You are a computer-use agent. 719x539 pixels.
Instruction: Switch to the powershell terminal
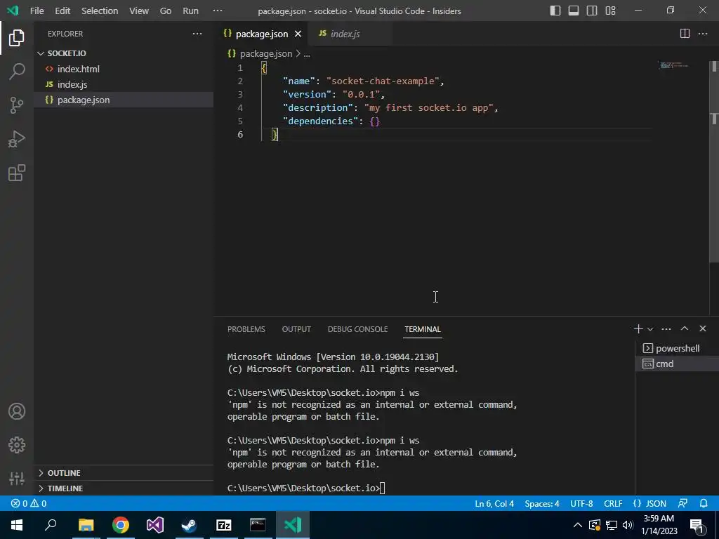677,348
